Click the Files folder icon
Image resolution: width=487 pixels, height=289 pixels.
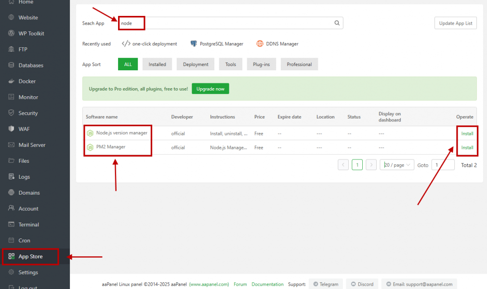pyautogui.click(x=11, y=160)
